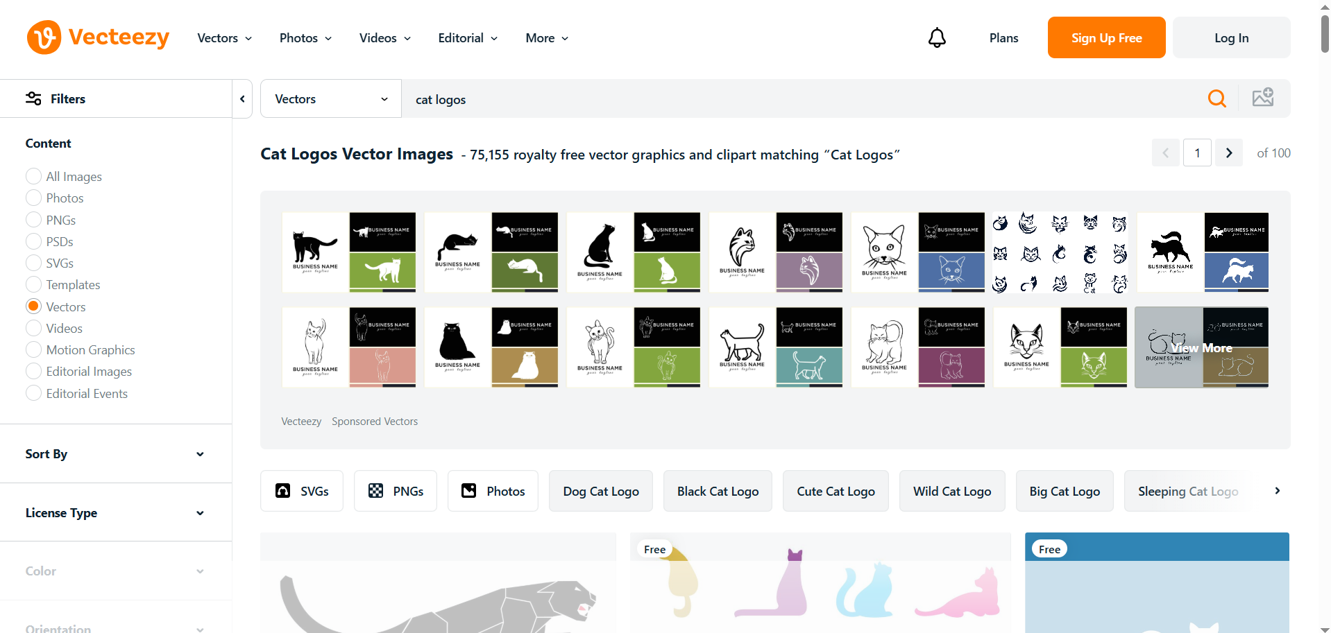Image resolution: width=1331 pixels, height=633 pixels.
Task: Click the Vecteezy logo
Action: [97, 37]
